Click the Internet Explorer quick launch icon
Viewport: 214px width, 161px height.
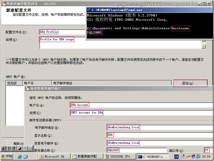pyautogui.click(x=20, y=156)
